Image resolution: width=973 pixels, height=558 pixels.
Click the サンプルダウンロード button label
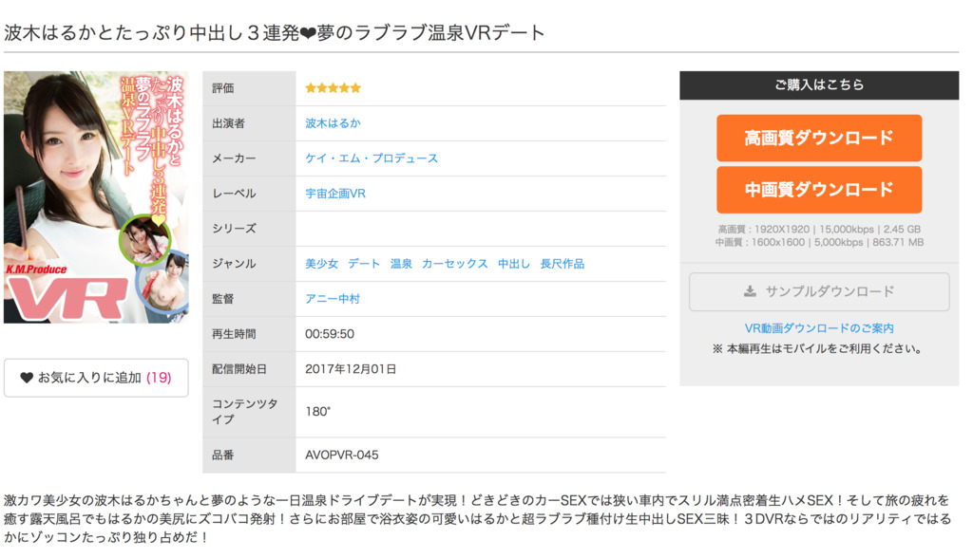[830, 291]
